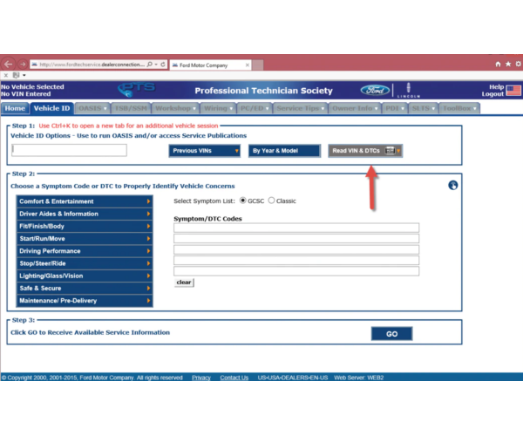Click the browser favorites star icon

click(507, 65)
